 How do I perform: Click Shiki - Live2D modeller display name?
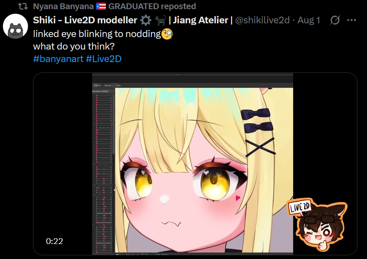(x=85, y=20)
